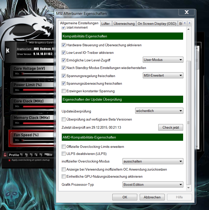
Task: Open the wöchentlich update interval dropdown
Action: coord(159,111)
